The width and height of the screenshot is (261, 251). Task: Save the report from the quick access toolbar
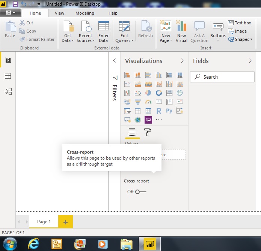point(15,4)
